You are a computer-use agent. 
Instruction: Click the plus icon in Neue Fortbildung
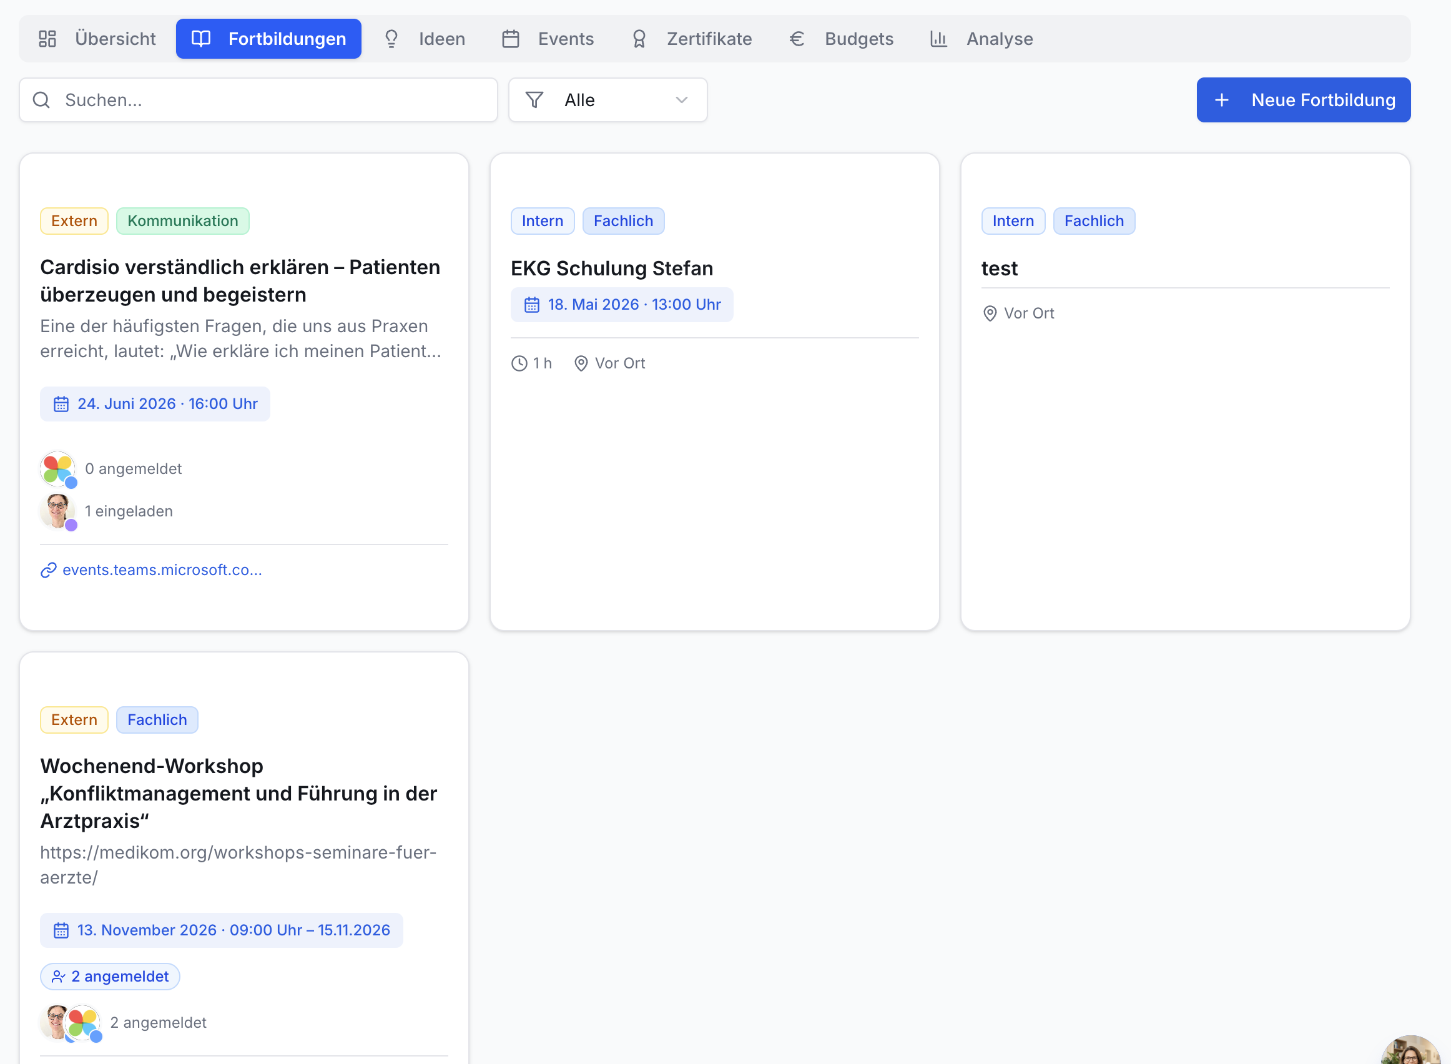click(x=1221, y=100)
